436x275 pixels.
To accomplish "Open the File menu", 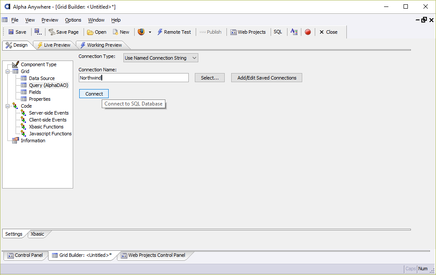I will 15,20.
